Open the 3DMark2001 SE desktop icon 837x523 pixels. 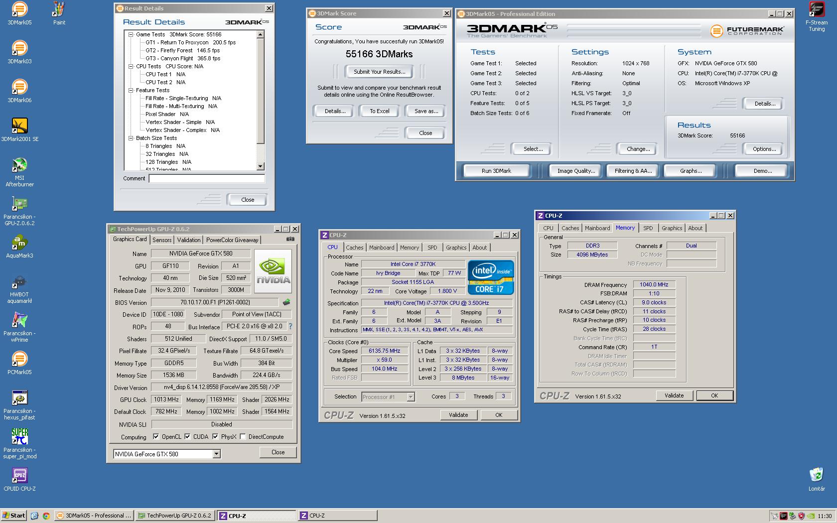pyautogui.click(x=19, y=127)
